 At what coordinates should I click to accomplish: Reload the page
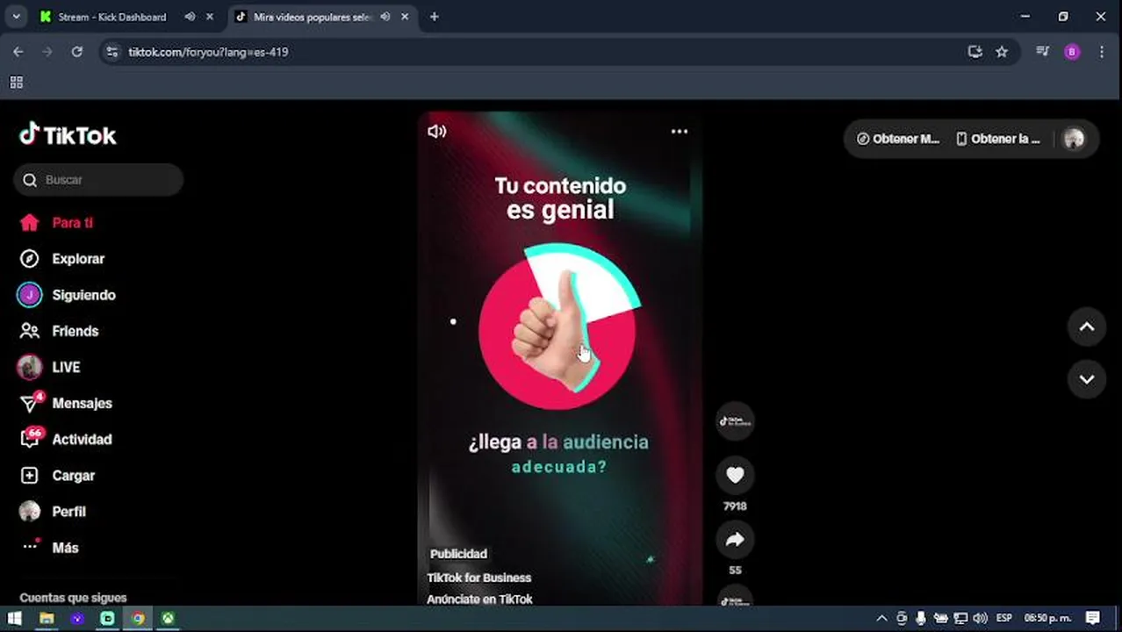[77, 52]
